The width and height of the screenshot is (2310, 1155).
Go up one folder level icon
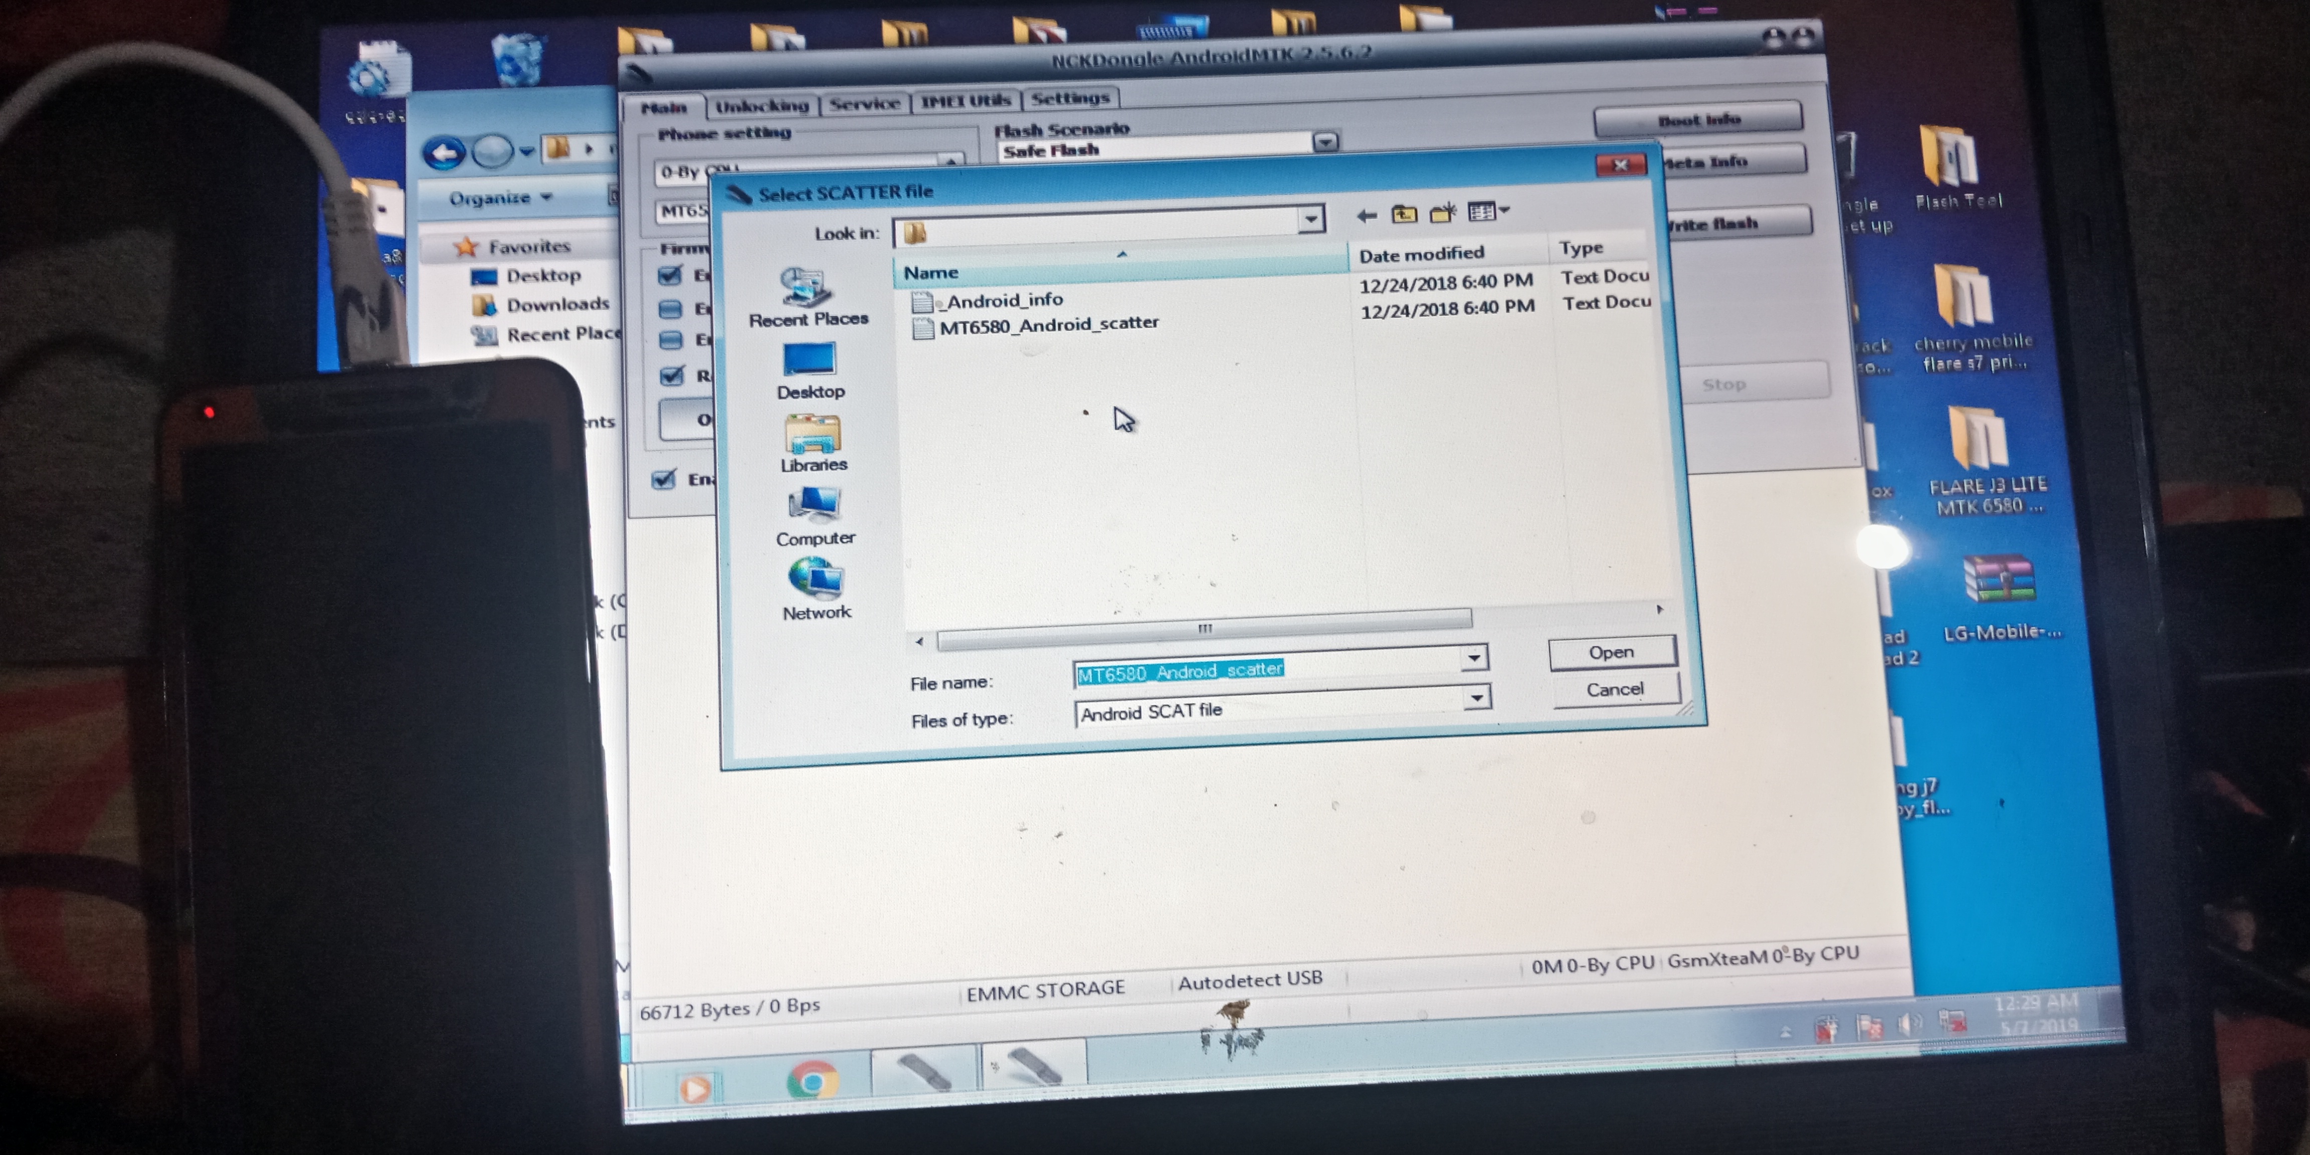(x=1404, y=215)
